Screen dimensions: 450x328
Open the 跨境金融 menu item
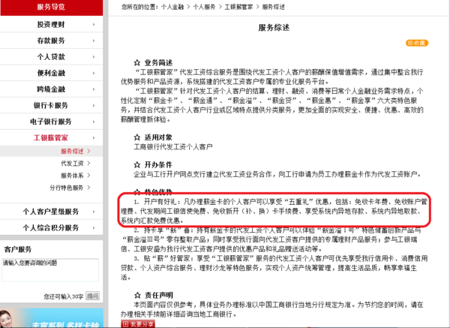(x=51, y=89)
